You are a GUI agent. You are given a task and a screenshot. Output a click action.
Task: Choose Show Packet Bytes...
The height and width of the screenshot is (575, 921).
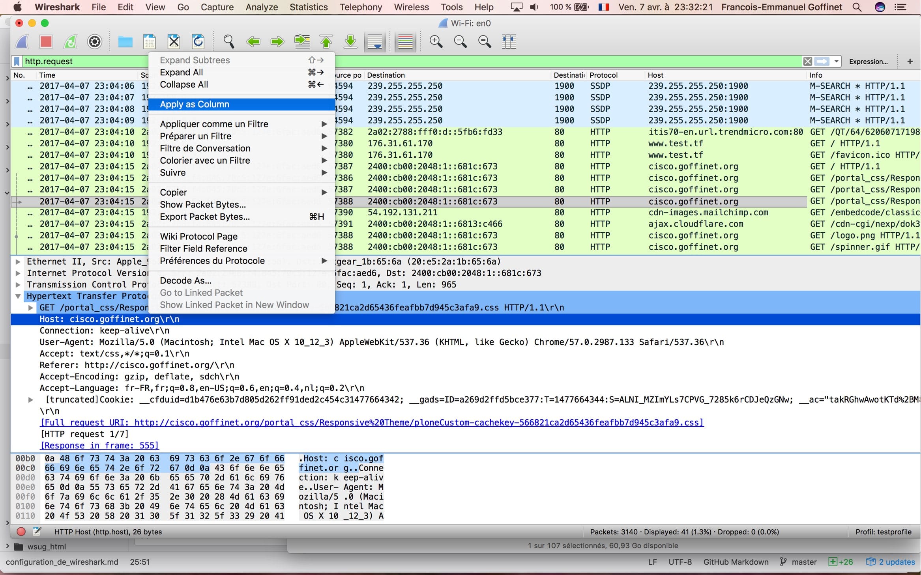tap(241, 205)
